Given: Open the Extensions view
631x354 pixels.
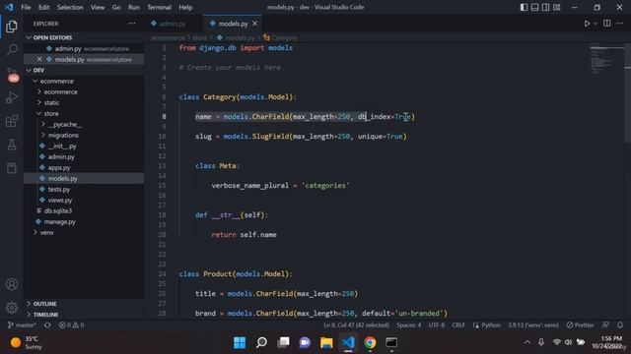Looking at the screenshot, I should click(x=12, y=121).
